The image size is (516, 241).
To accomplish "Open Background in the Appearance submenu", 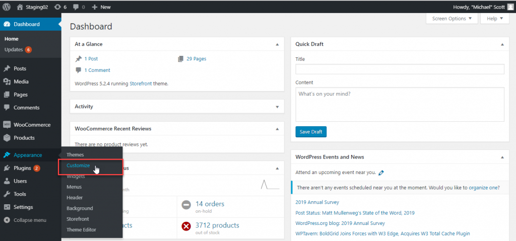I will point(80,208).
